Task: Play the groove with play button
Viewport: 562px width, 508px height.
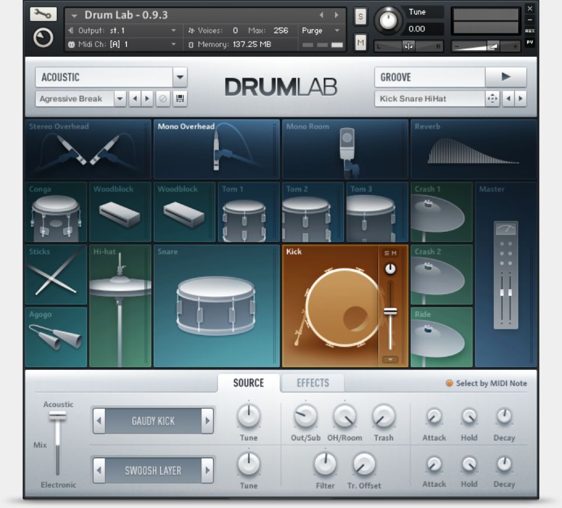Action: [x=506, y=77]
